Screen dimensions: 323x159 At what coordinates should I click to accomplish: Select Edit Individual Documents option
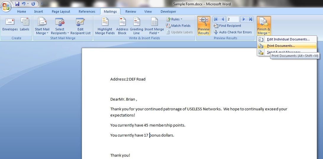point(288,39)
